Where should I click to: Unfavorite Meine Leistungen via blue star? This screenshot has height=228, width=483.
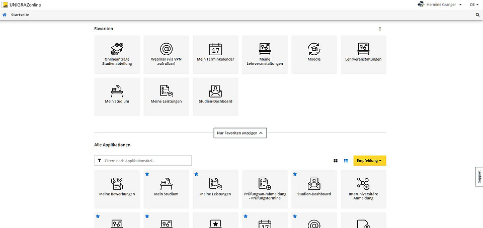click(196, 174)
